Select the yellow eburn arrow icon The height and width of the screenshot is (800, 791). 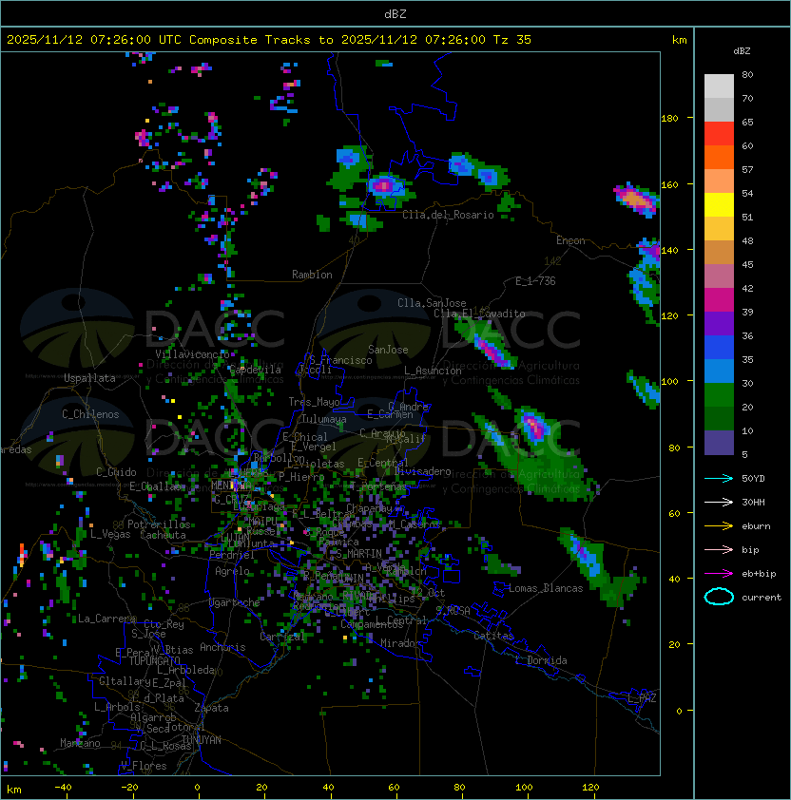[719, 526]
